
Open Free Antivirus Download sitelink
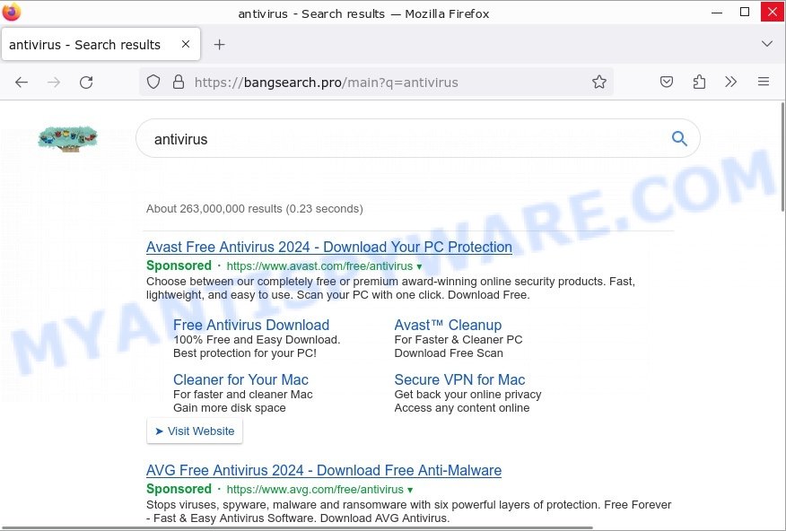click(251, 325)
